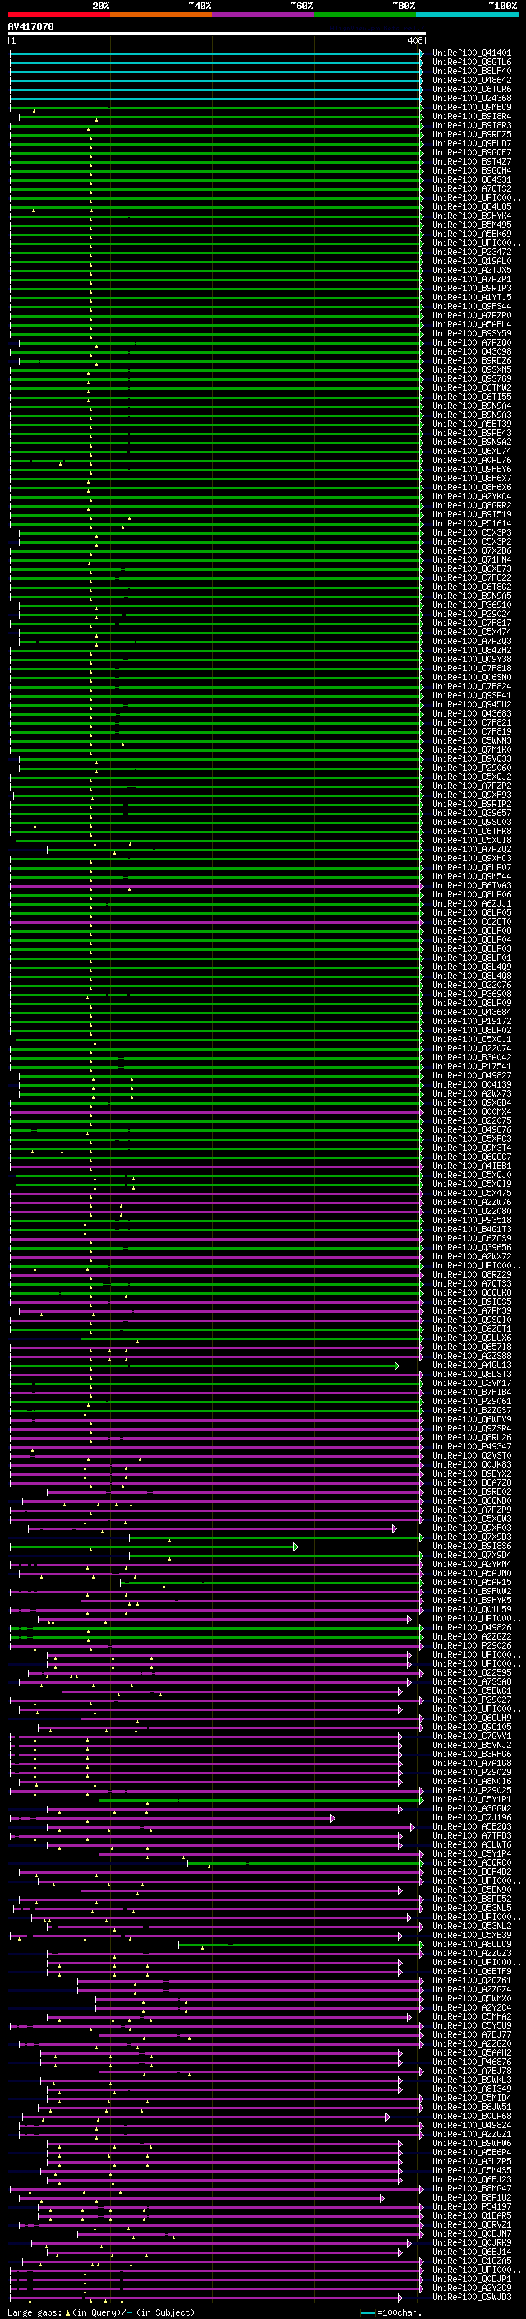Select hit UniRef100_Q19AL0
The image size is (526, 2319).
(471, 261)
